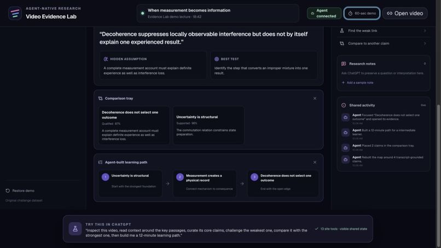Click activity text "Rebuilt the map around 4 transcript-grounded claims"
Image resolution: width=441 pixels, height=248 pixels.
click(x=387, y=160)
